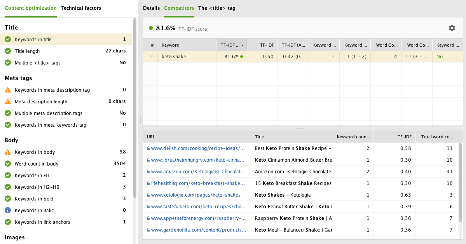Click the horizontal dots divider between tables
The image size is (466, 244).
pyautogui.click(x=300, y=128)
